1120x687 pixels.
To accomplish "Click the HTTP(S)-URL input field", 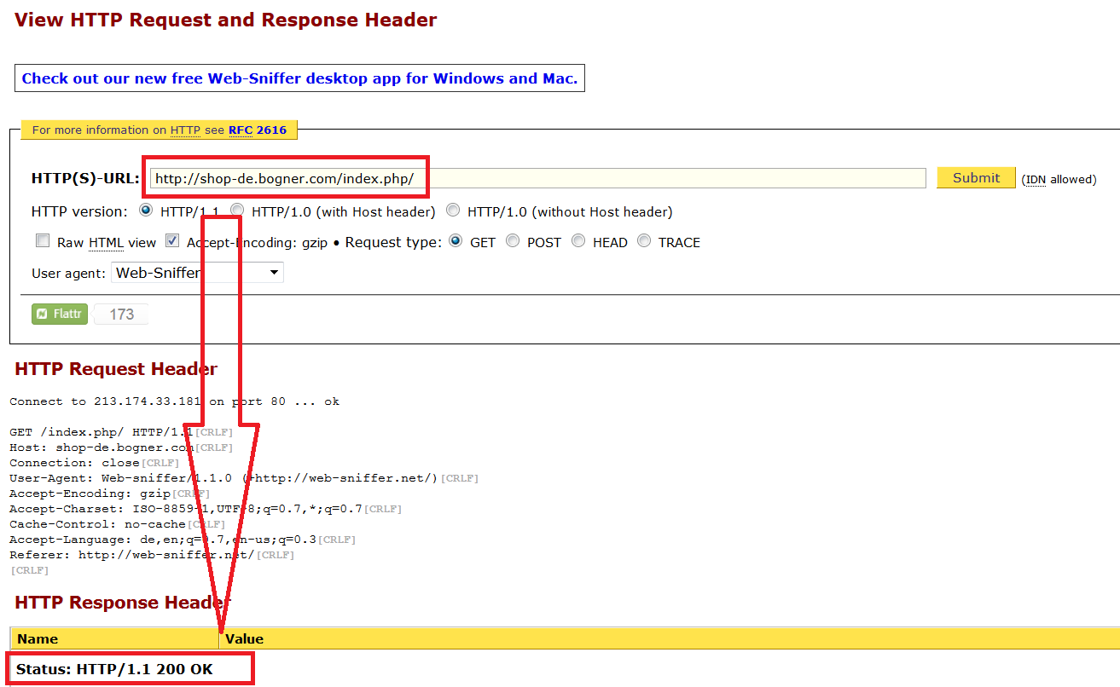I will click(x=537, y=178).
